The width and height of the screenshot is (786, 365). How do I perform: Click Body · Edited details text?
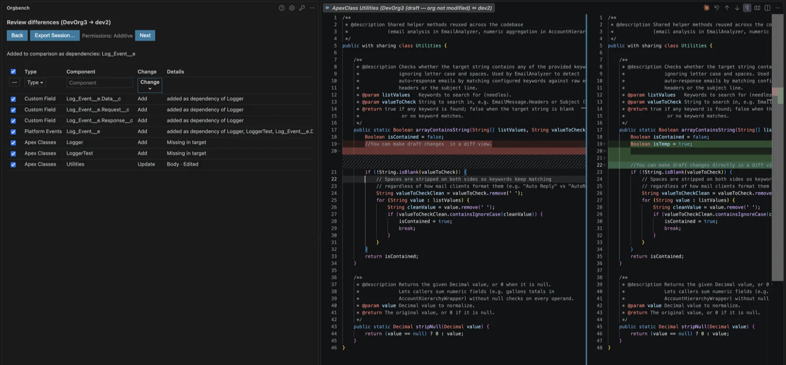[182, 164]
